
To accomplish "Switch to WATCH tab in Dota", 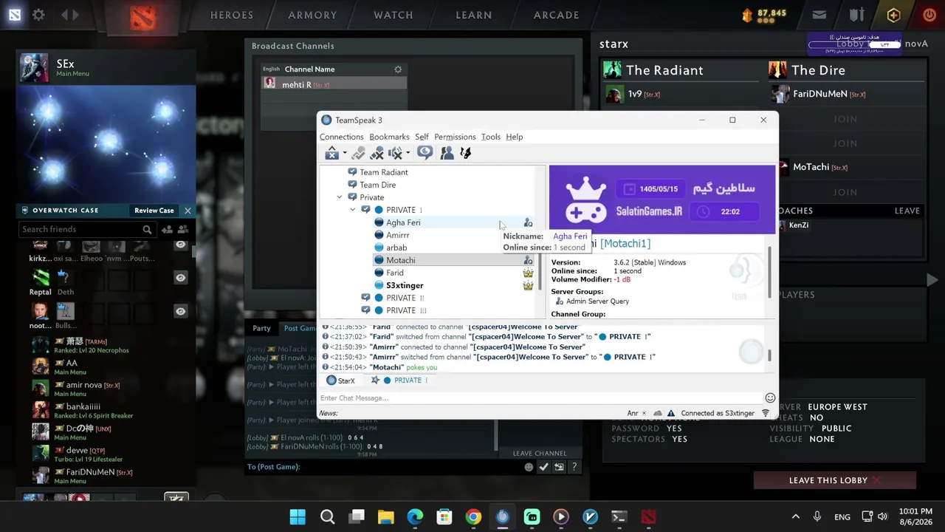I will [x=394, y=15].
